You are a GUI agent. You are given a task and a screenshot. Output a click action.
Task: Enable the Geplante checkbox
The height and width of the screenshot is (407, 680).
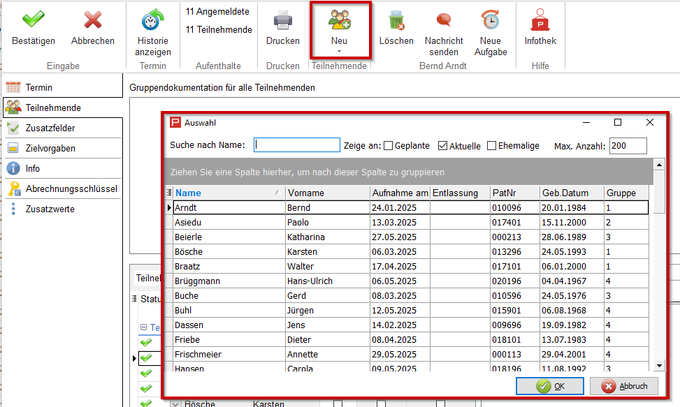pos(389,146)
